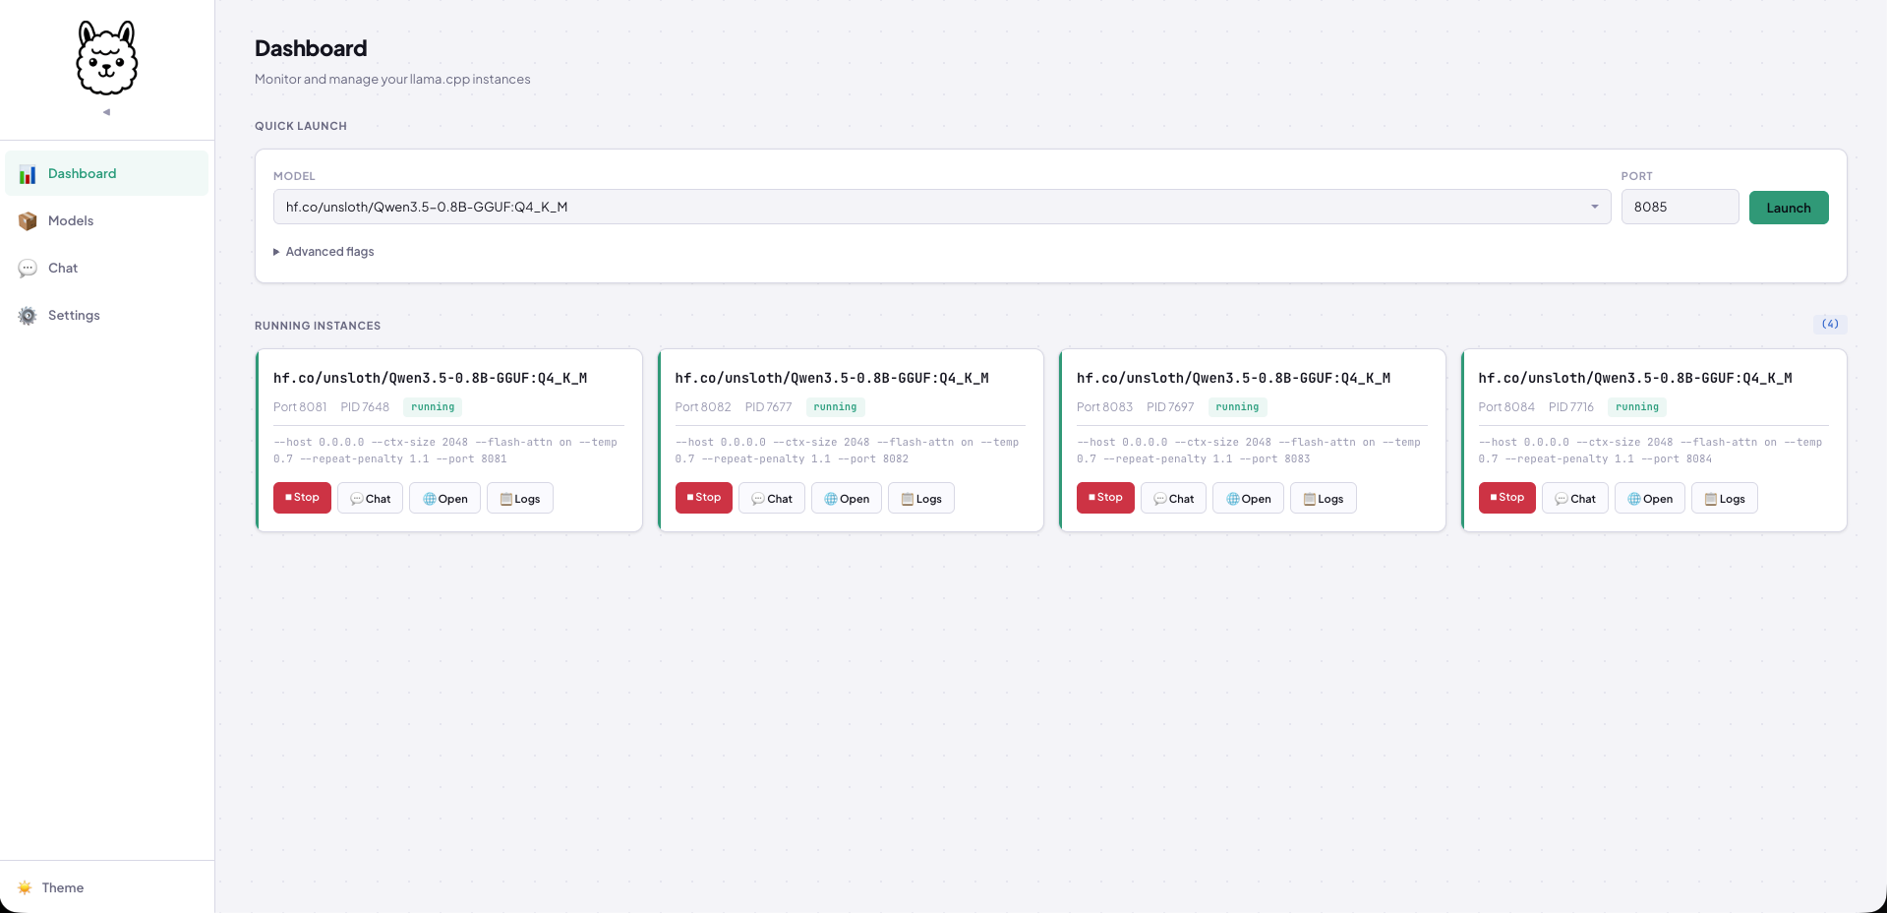Chat with the instance on port 8083
Viewport: 1887px width, 913px height.
(1174, 498)
